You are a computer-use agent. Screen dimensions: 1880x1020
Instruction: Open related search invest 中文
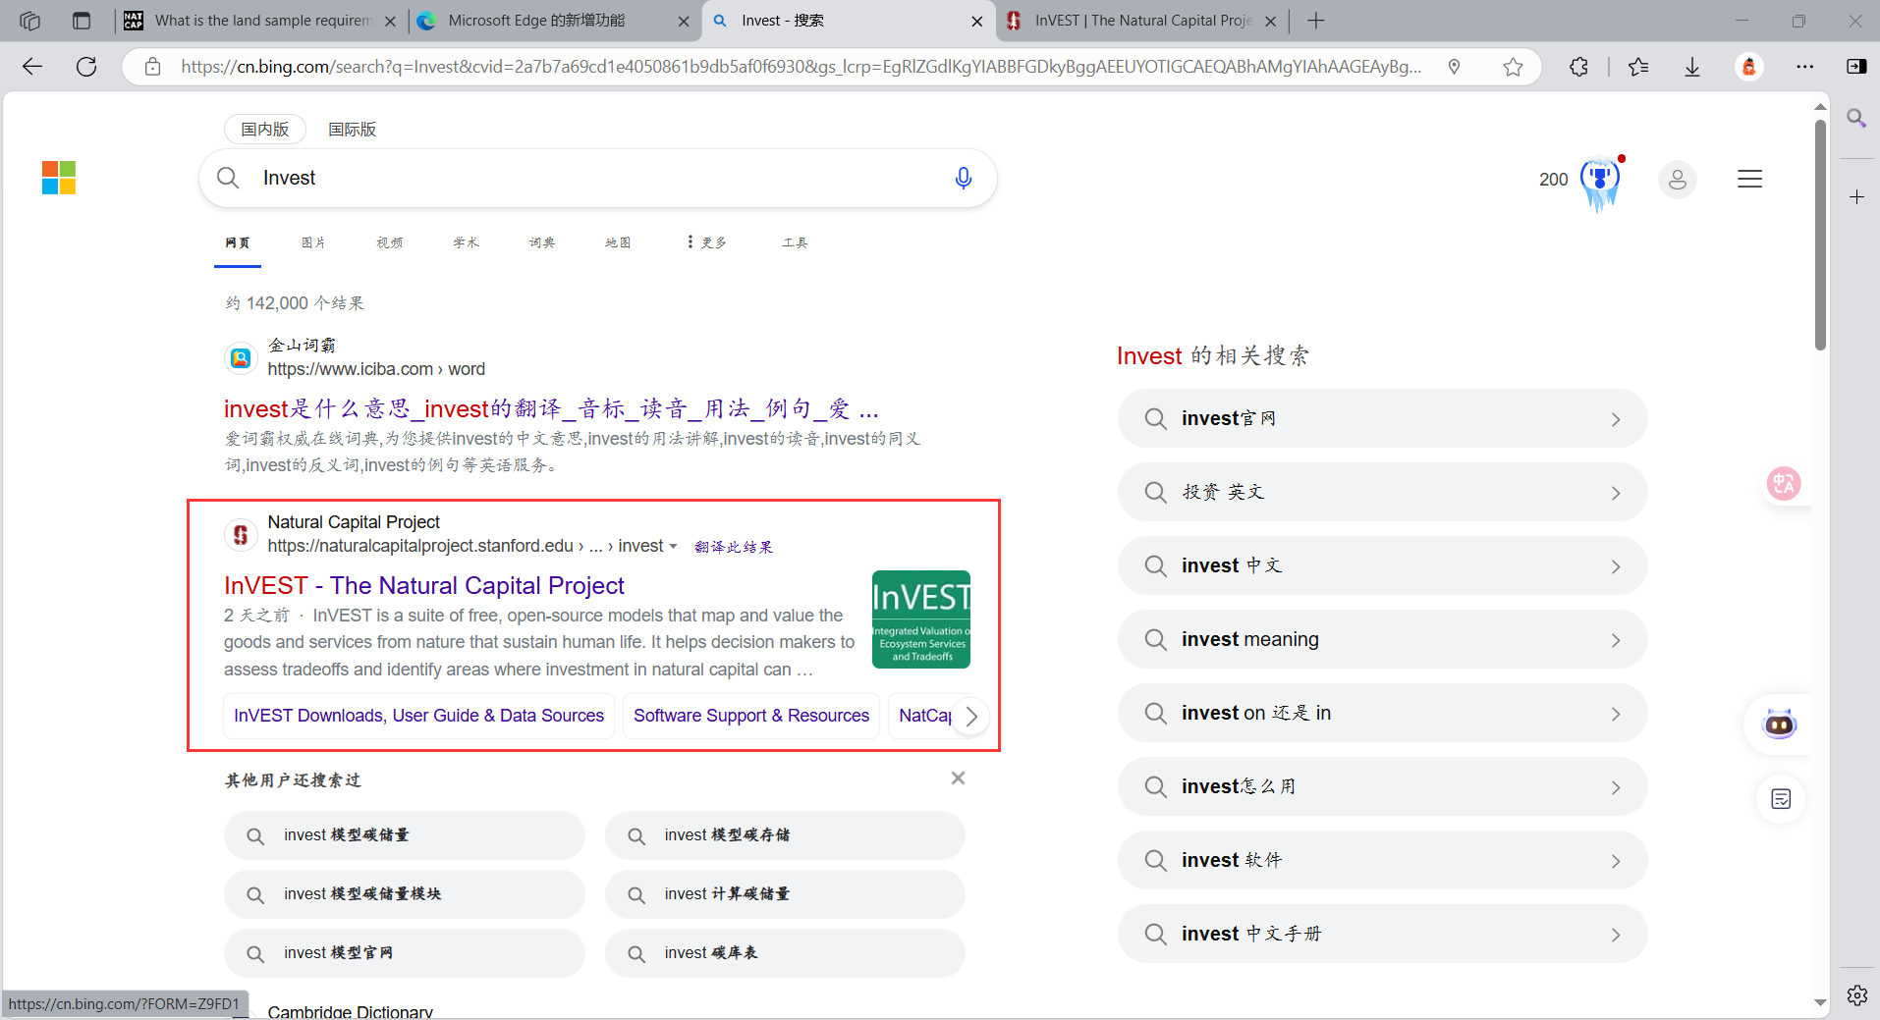[x=1382, y=566]
